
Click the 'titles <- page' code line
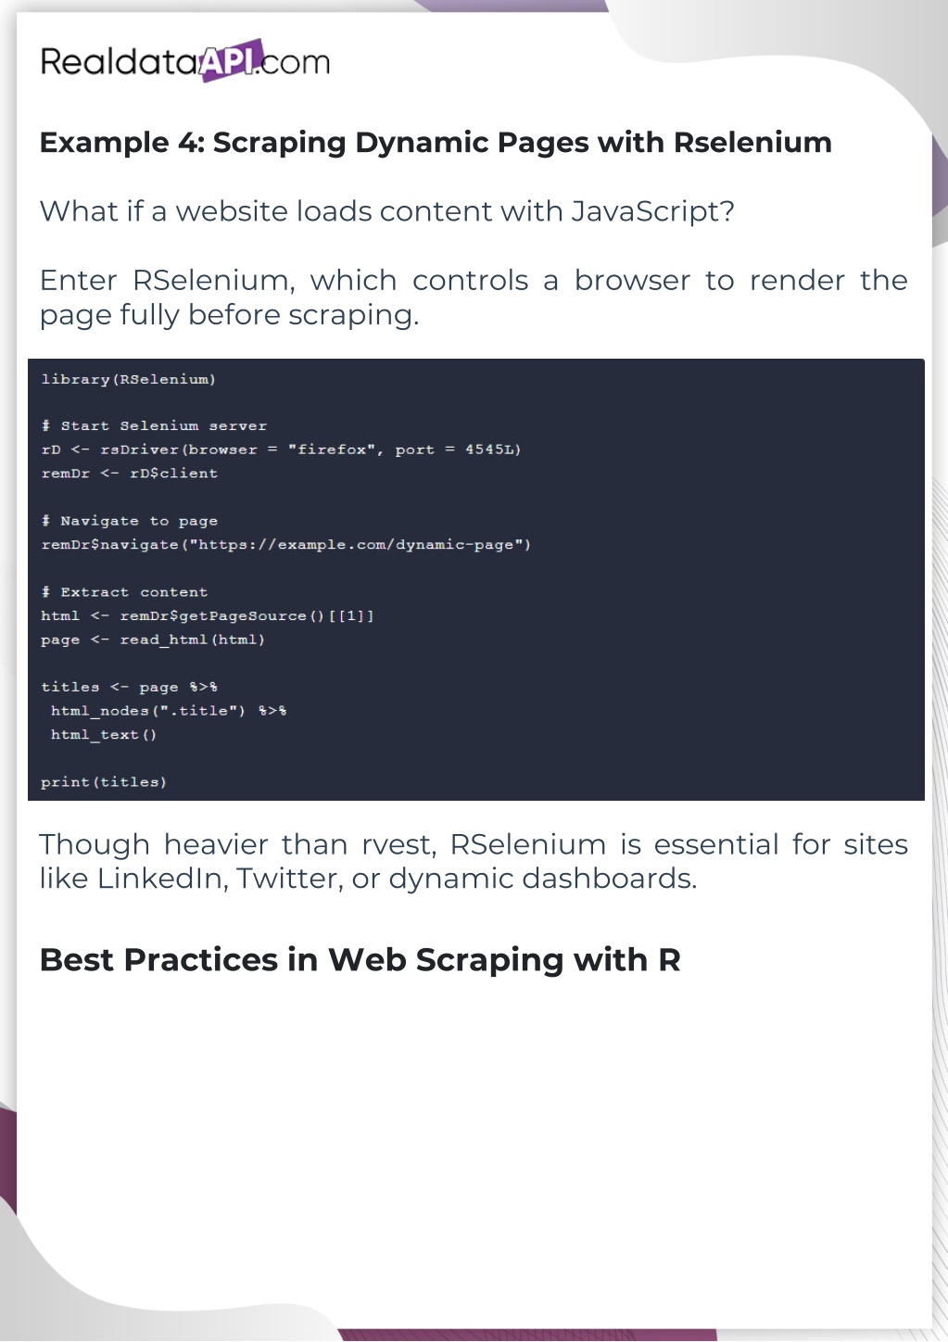point(129,688)
